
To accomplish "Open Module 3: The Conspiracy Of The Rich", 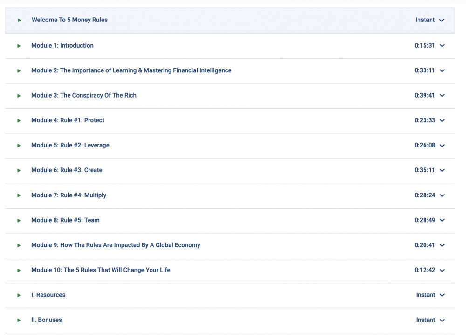I will coord(84,96).
